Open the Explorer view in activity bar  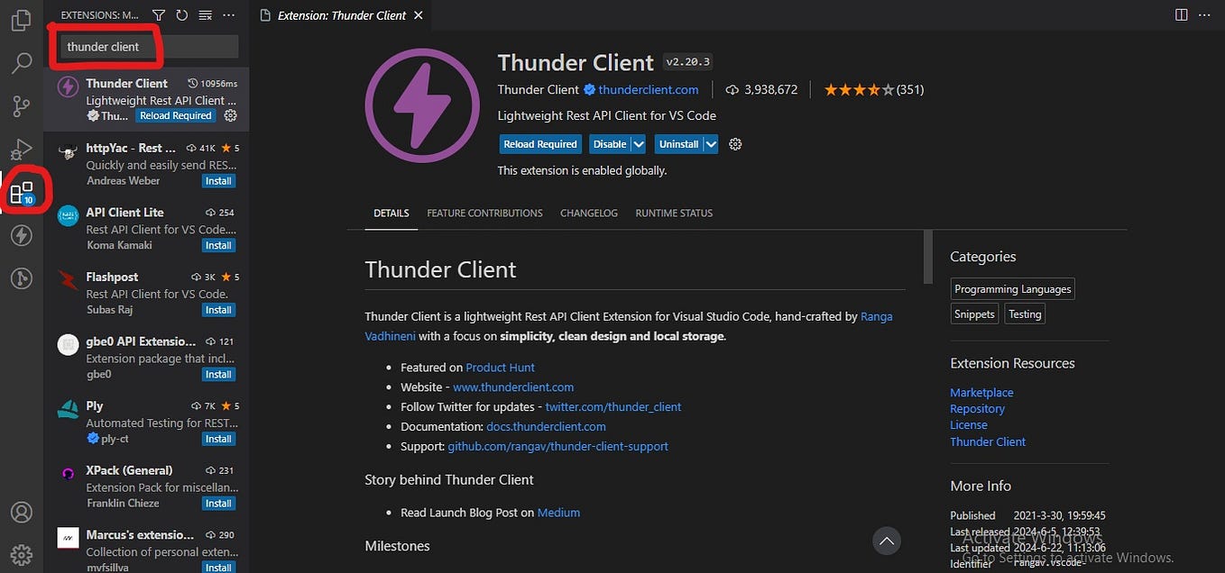(x=21, y=19)
